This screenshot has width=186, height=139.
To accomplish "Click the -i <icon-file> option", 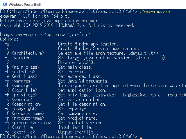I will click(21, 90).
